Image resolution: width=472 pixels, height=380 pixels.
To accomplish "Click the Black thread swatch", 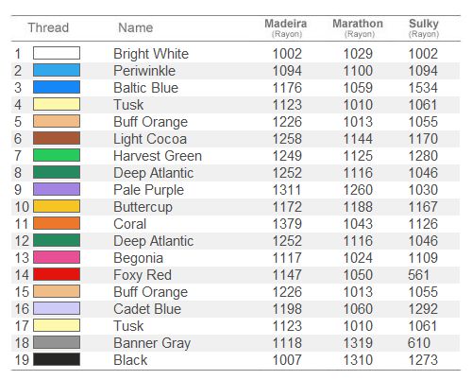I will tap(57, 359).
